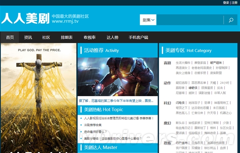Open the 神盾局特工 show link

coord(221,103)
